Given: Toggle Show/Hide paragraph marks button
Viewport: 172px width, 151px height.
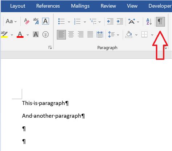Looking at the screenshot, I should [160, 22].
